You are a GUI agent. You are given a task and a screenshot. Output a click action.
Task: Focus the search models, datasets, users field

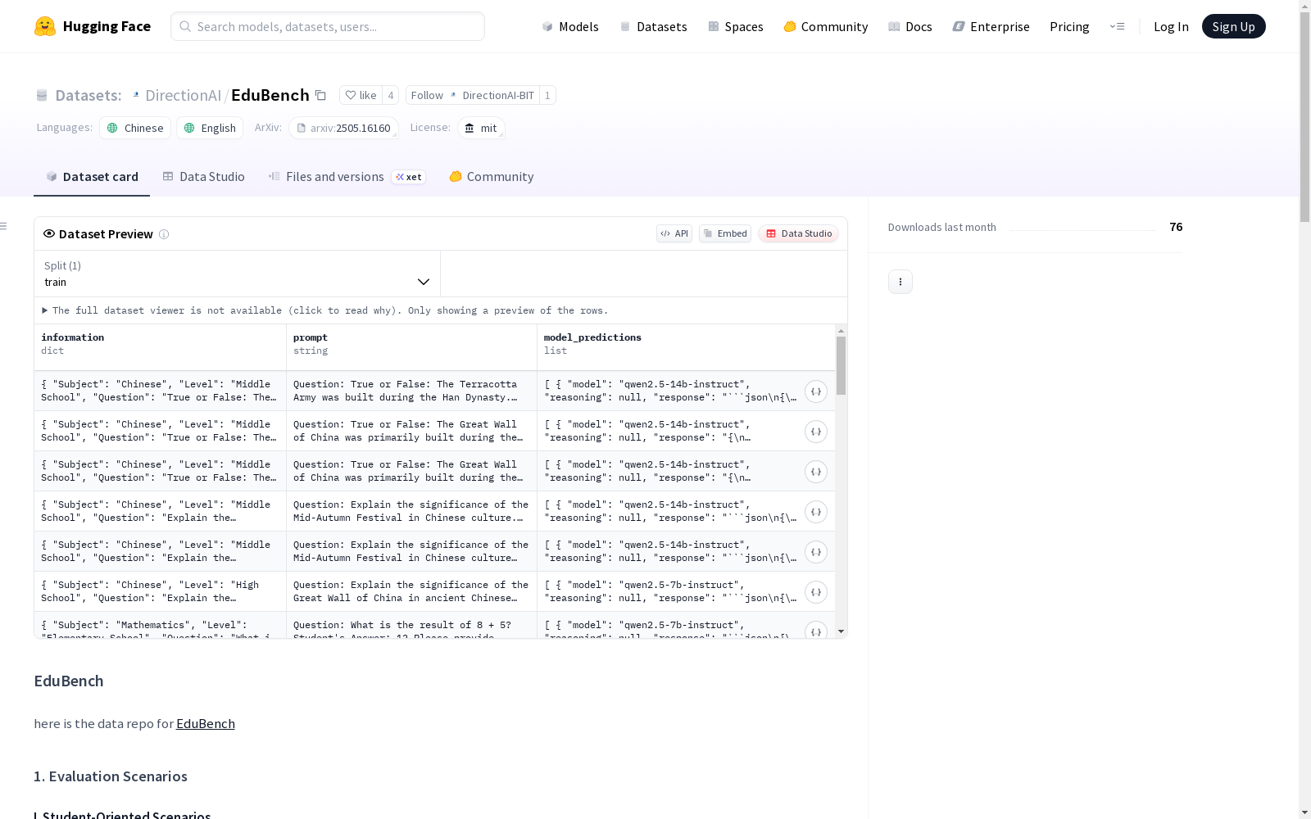click(328, 26)
